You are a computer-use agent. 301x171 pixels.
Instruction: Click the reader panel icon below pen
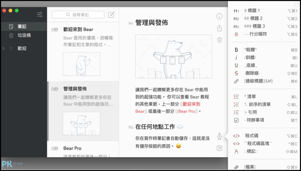pos(219,148)
